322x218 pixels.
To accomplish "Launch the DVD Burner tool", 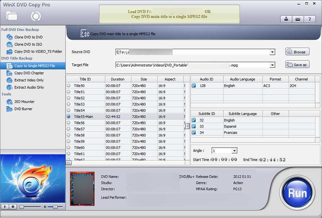I will 23,109.
